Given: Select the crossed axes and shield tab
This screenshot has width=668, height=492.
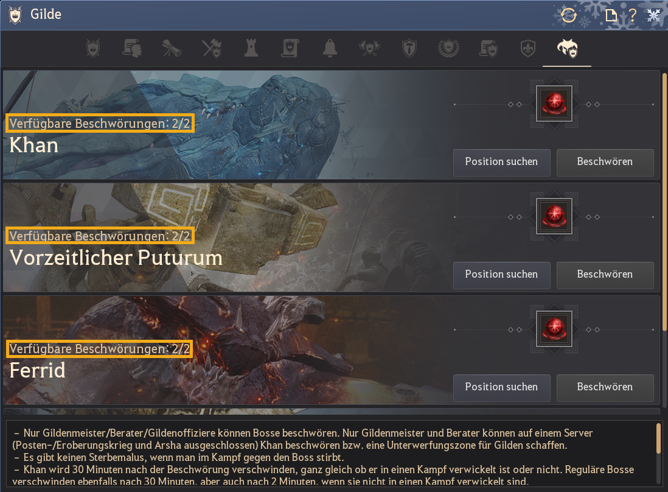Looking at the screenshot, I should pos(211,48).
